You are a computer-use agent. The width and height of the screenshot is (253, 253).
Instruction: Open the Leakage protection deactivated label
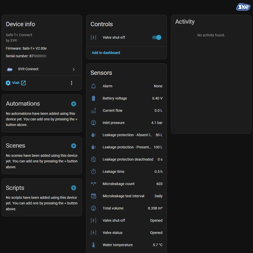(128, 159)
